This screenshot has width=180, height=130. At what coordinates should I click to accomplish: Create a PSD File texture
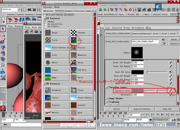click(x=81, y=70)
